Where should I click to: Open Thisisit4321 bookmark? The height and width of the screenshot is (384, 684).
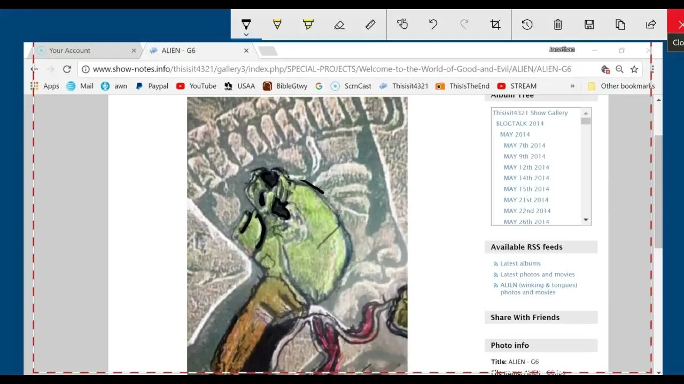(403, 86)
